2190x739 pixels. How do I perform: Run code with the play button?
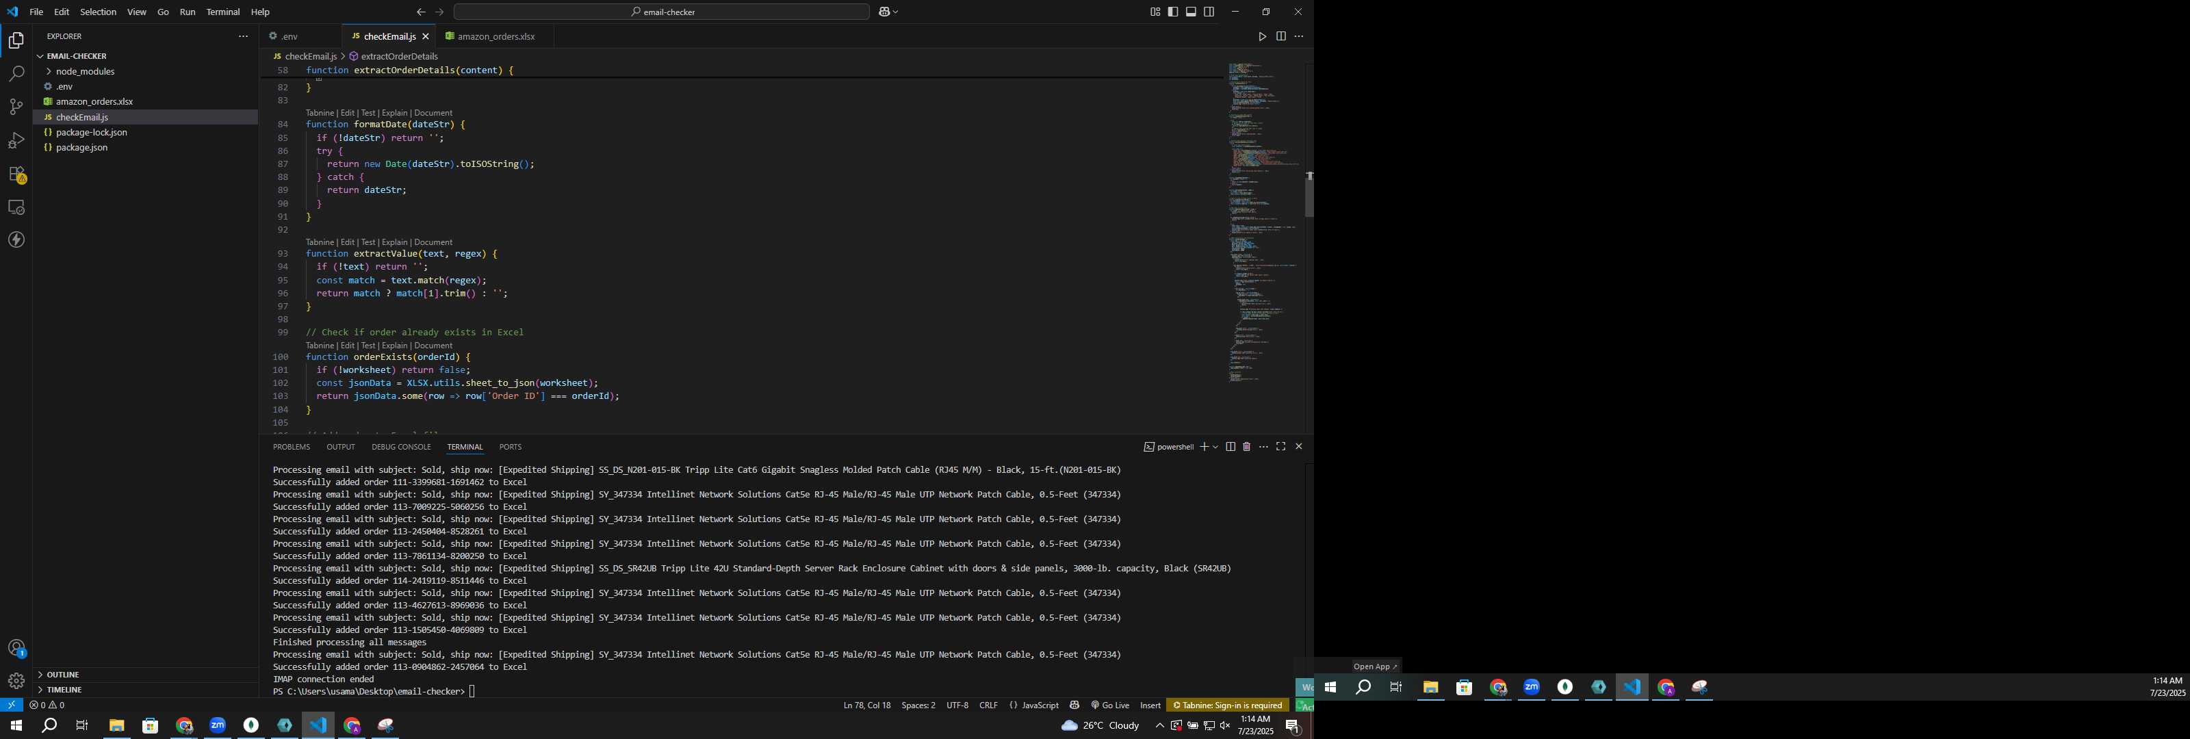coord(1261,36)
